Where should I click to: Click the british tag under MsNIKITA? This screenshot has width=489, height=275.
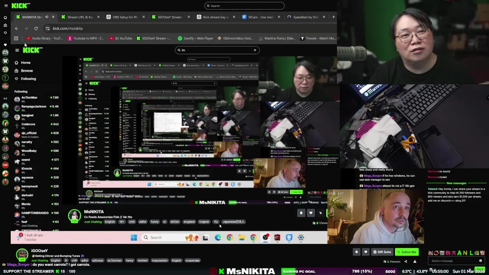(x=175, y=222)
